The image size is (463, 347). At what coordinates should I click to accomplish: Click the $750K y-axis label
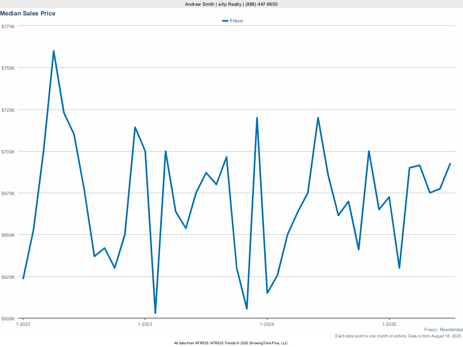click(x=8, y=68)
